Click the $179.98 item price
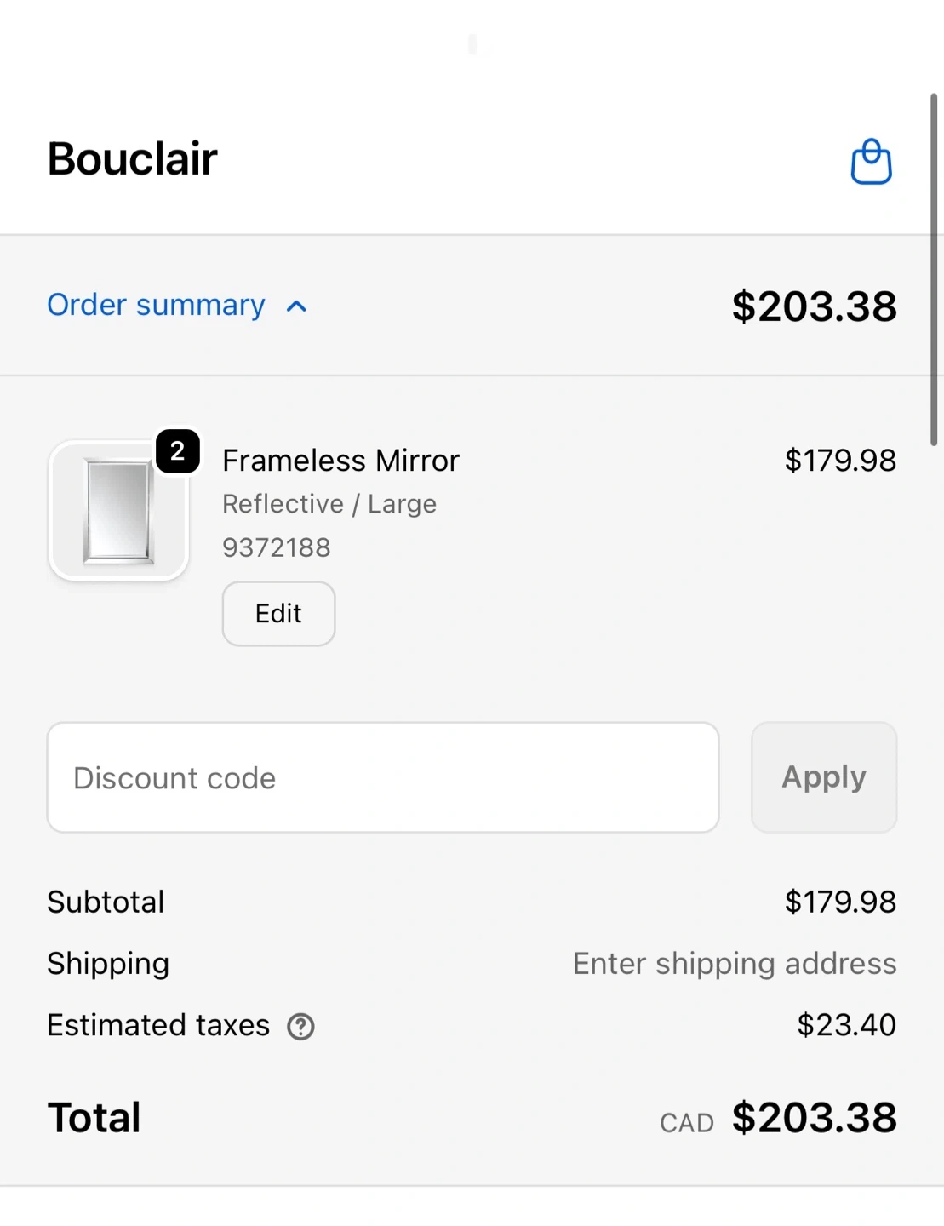The image size is (944, 1226). [x=839, y=461]
